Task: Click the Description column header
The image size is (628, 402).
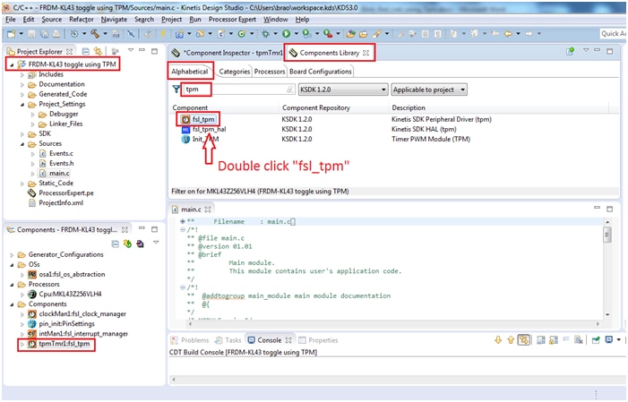Action: [x=409, y=107]
